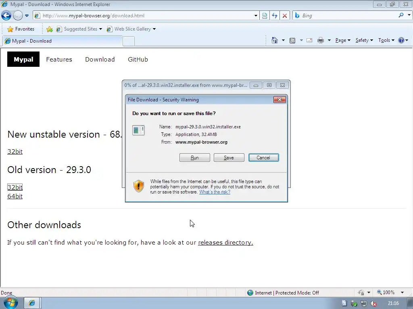Click the Mypal logo on the page
This screenshot has height=309, width=413.
[23, 60]
